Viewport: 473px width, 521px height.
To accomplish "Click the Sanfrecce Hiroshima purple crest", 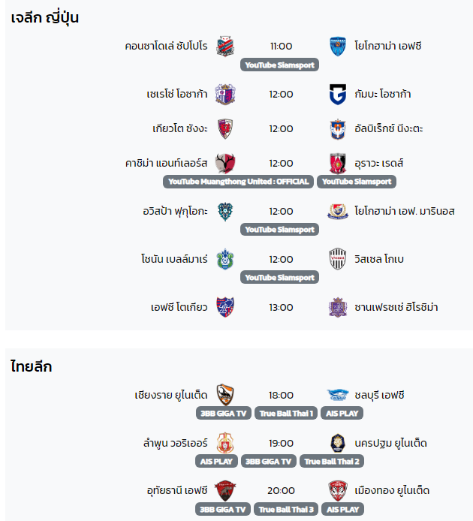I will [x=338, y=307].
